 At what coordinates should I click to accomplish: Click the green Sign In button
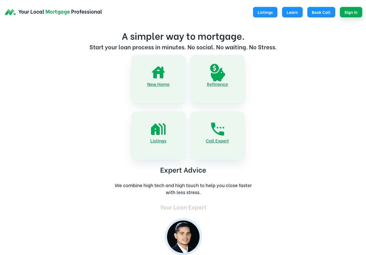[x=351, y=12]
